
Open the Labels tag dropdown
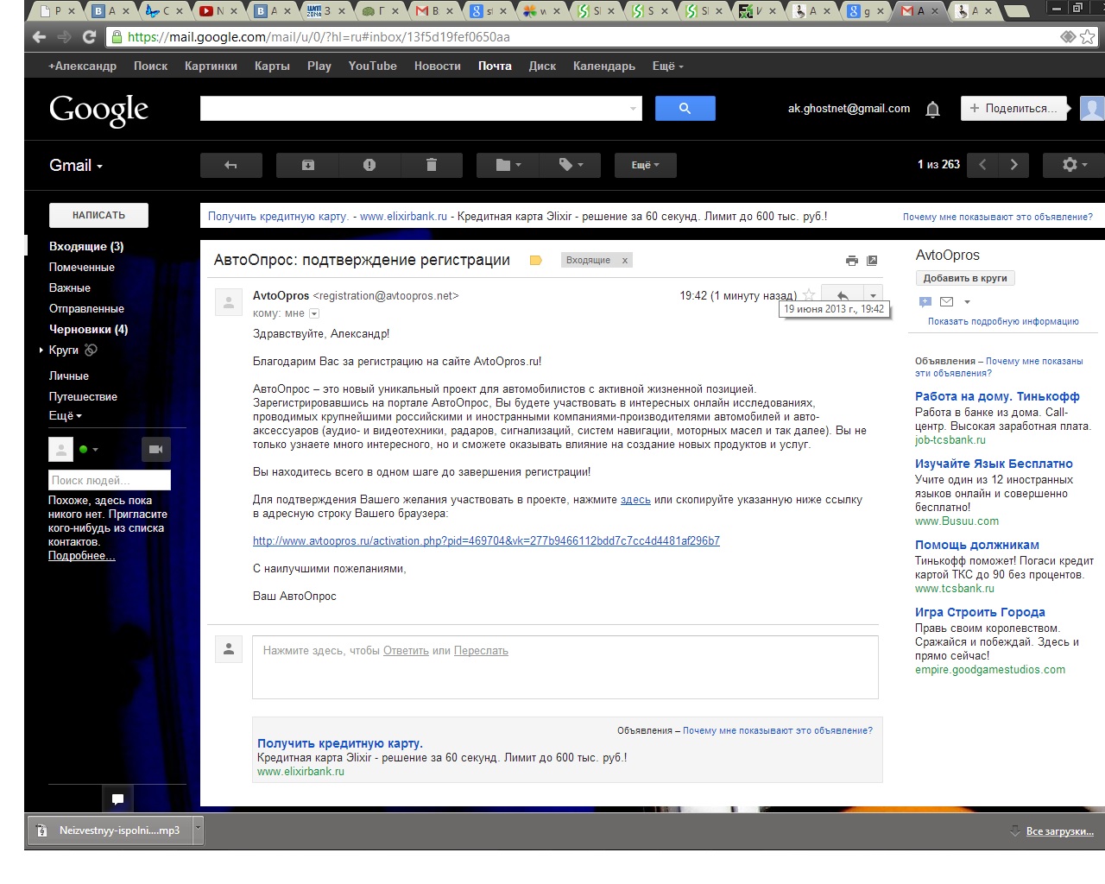571,165
